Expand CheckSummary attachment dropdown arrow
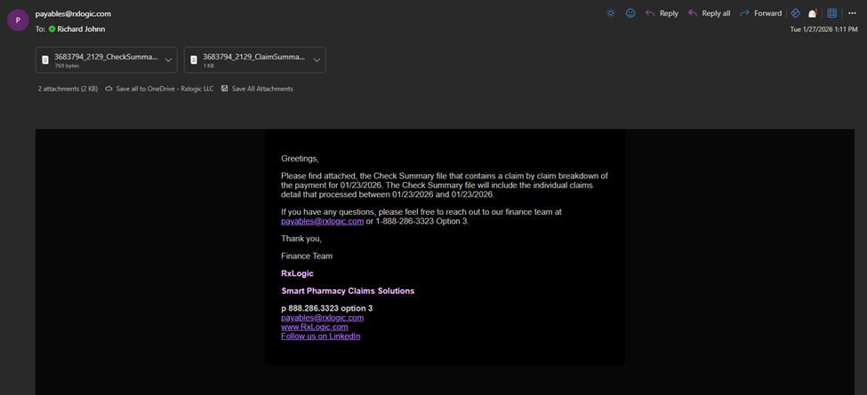Screen dimensions: 867x395 (x=168, y=60)
